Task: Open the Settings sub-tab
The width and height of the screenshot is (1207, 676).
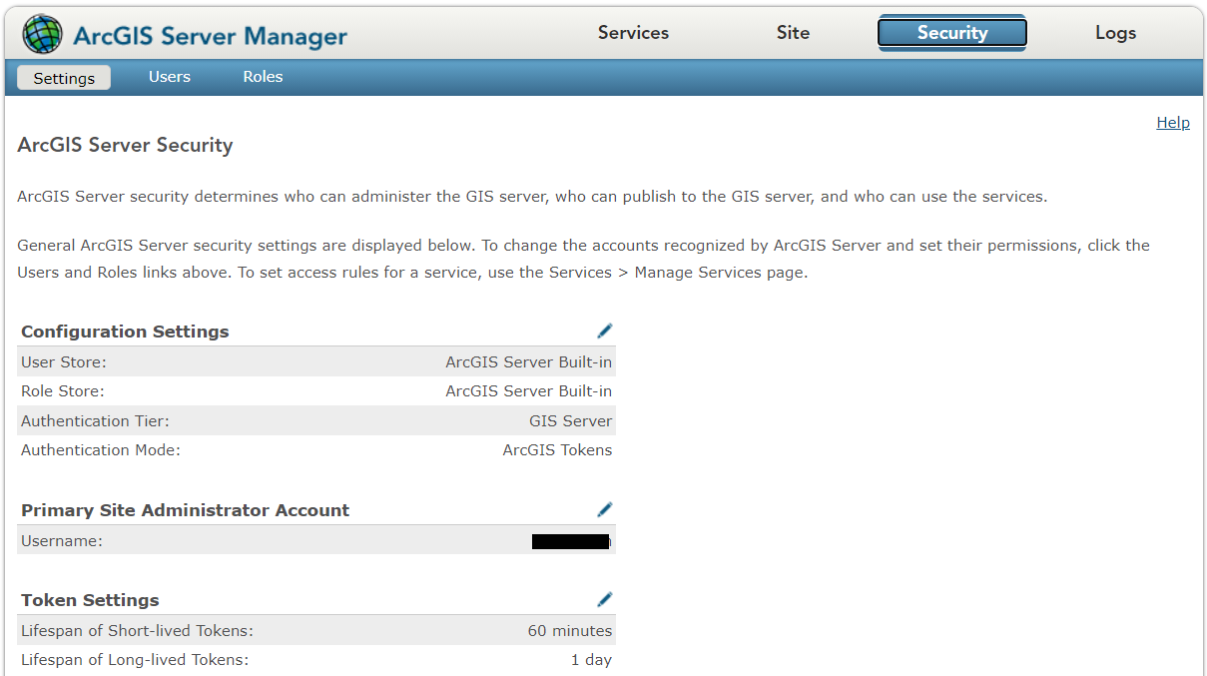Action: (x=63, y=77)
